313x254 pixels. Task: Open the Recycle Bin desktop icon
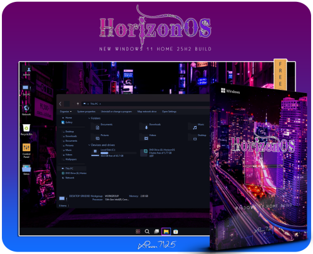(26, 130)
